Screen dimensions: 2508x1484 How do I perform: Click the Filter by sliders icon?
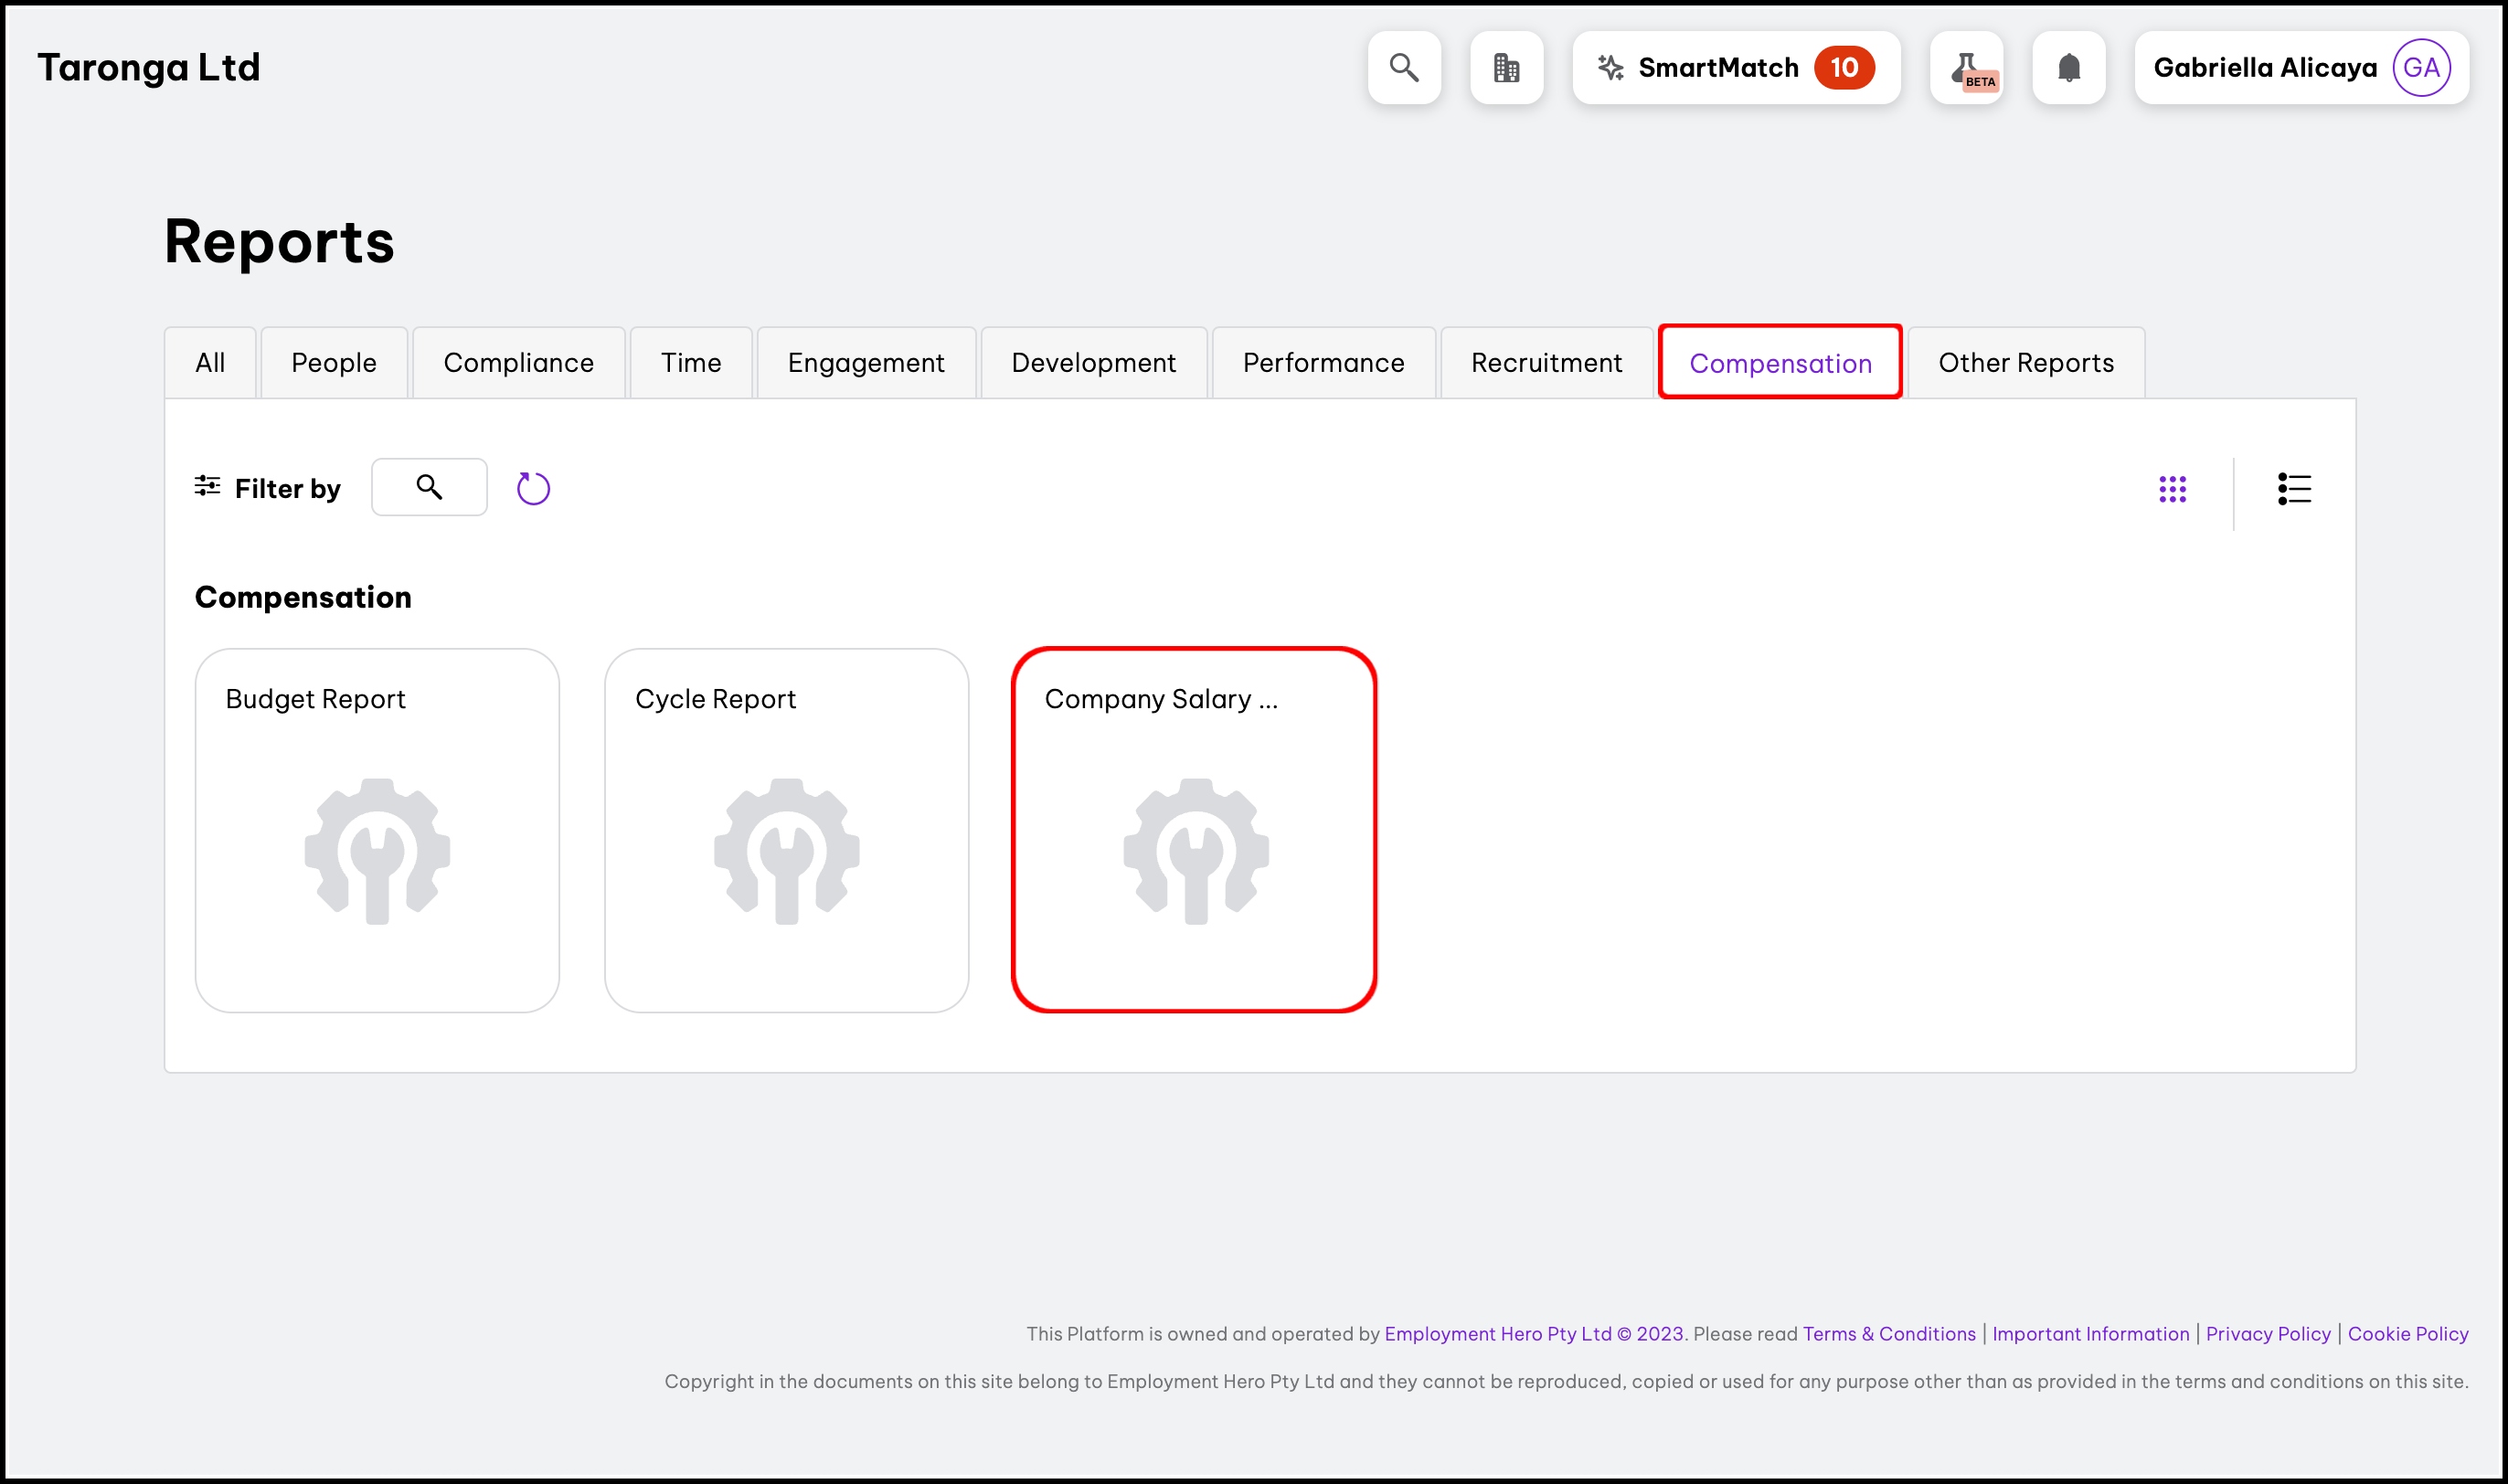207,487
